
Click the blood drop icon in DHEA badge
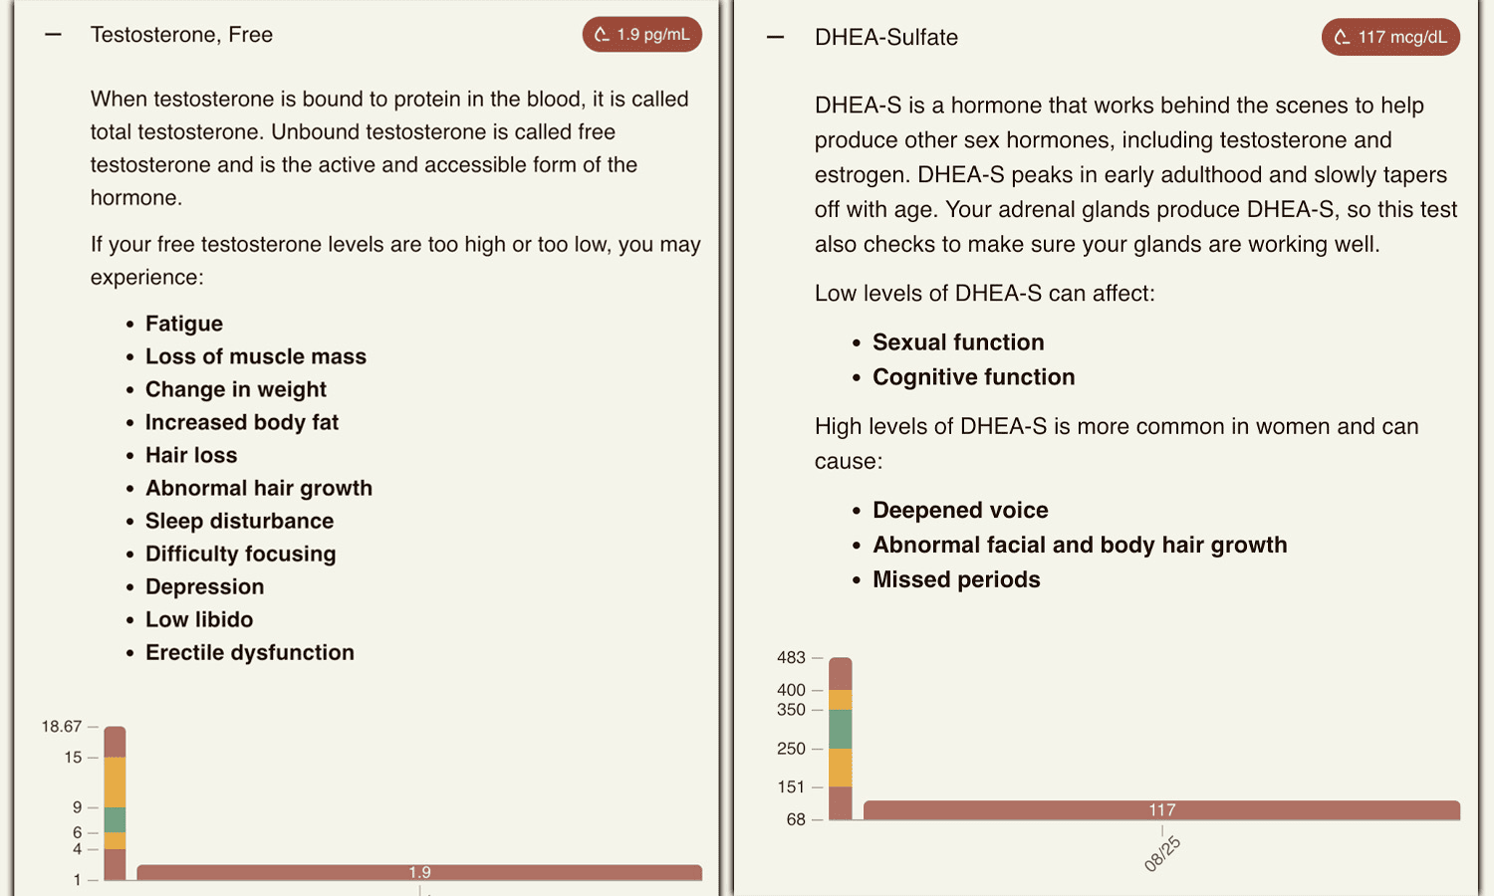coord(1342,37)
